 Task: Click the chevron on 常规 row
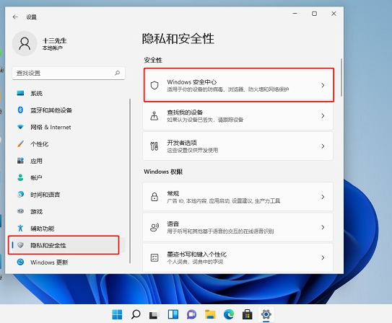323,197
